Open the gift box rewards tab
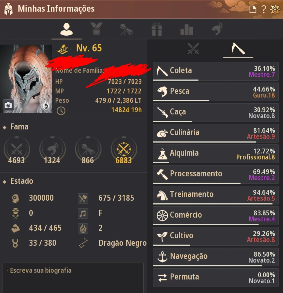 (157, 29)
